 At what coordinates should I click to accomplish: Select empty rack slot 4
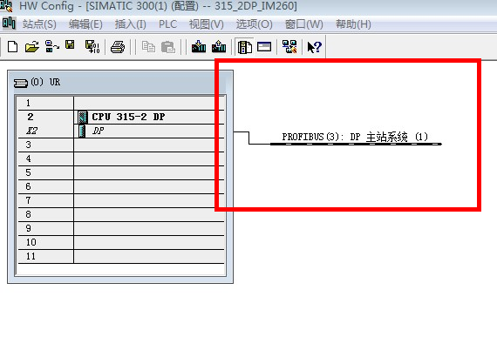coord(121,158)
